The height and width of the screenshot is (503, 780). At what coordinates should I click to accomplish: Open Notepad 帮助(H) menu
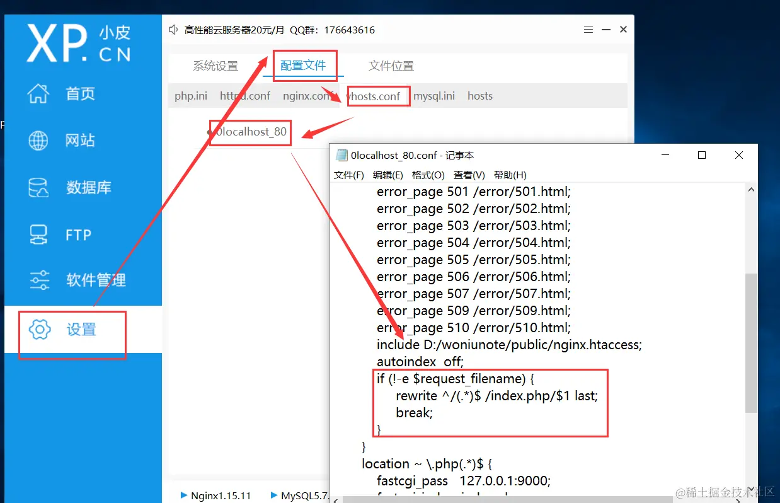pos(510,175)
